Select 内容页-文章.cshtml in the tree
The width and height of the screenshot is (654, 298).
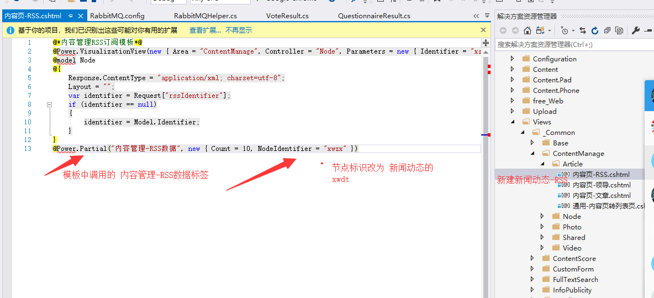[602, 195]
